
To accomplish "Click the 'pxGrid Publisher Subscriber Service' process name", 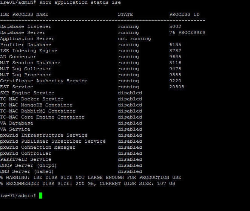I will point(53,141).
